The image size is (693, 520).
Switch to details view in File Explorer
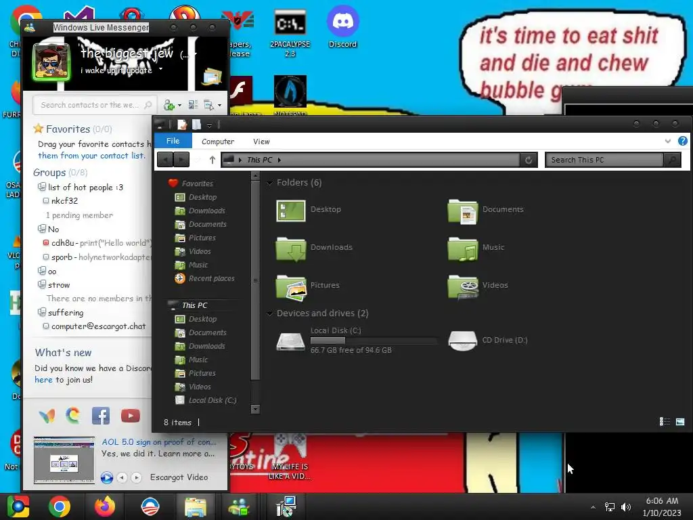(x=665, y=422)
